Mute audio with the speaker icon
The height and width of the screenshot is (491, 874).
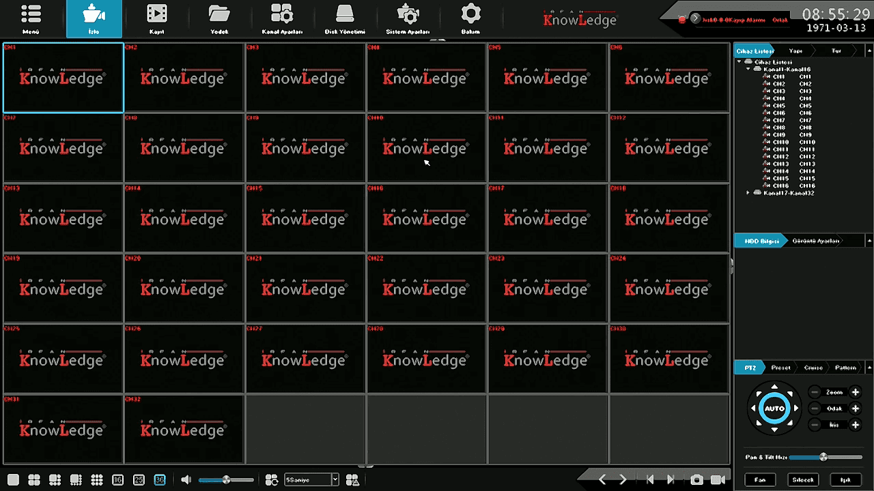(x=186, y=480)
